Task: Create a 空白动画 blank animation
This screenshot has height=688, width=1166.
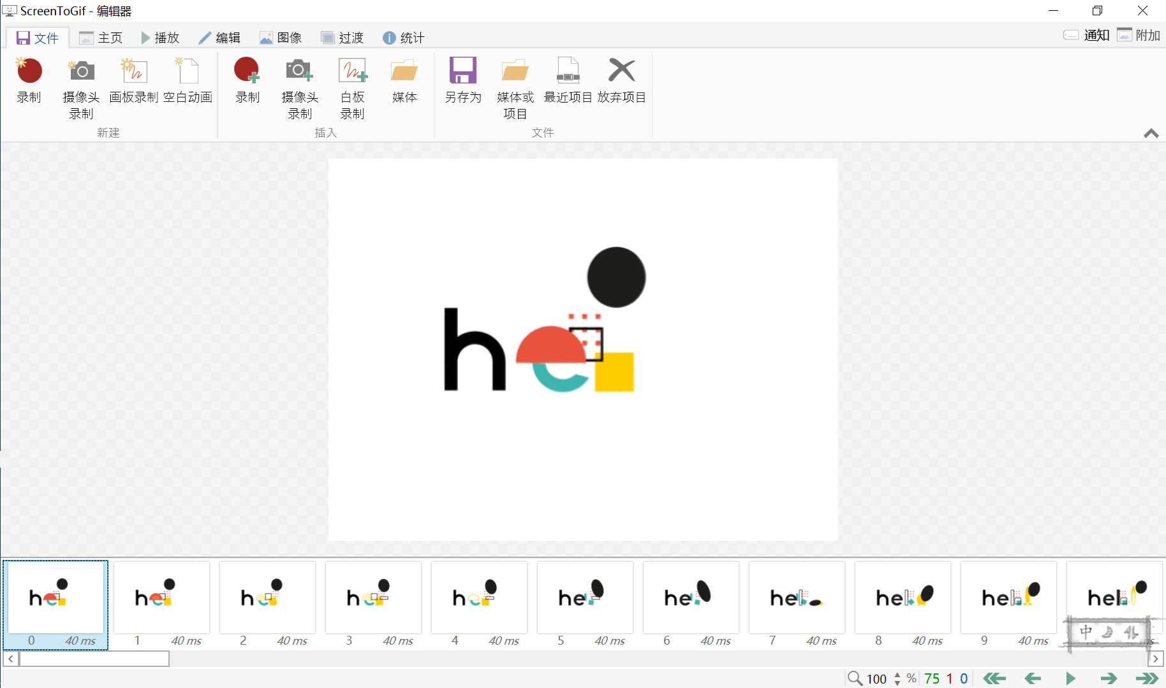Action: (x=188, y=80)
